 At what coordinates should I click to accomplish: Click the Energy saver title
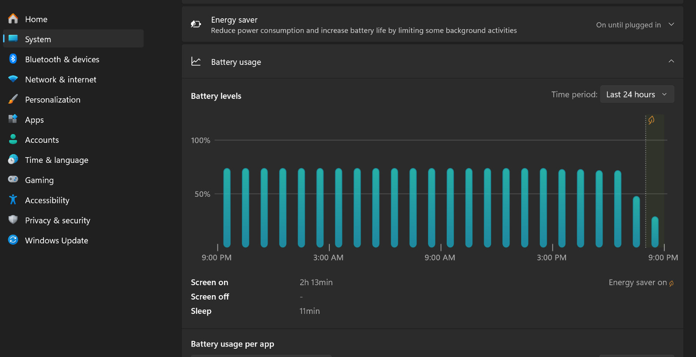[234, 20]
